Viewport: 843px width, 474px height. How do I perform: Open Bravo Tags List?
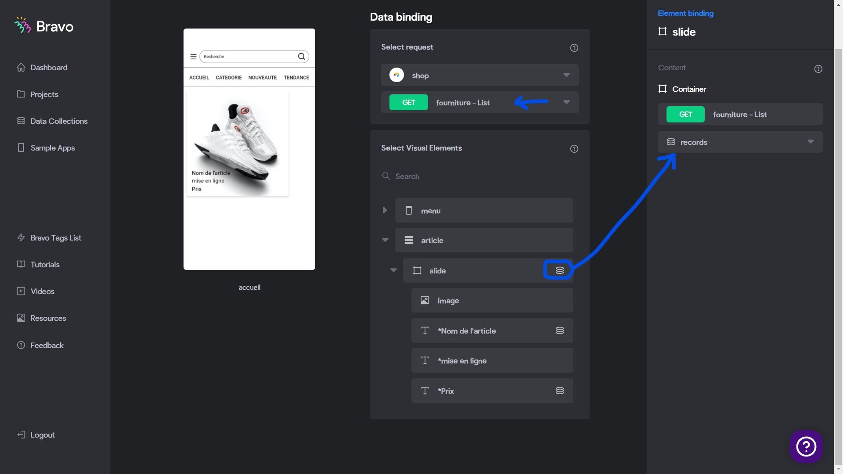pyautogui.click(x=49, y=238)
